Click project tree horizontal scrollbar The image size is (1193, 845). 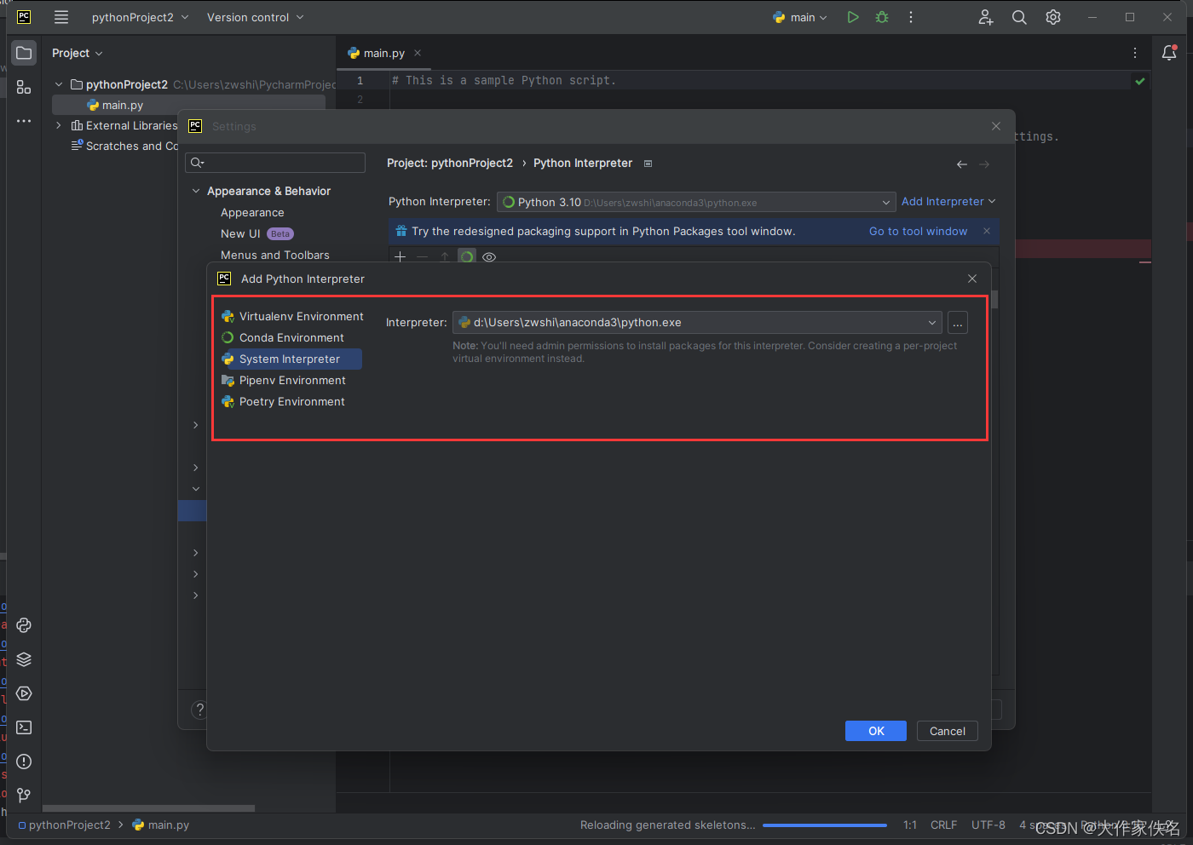pos(148,808)
